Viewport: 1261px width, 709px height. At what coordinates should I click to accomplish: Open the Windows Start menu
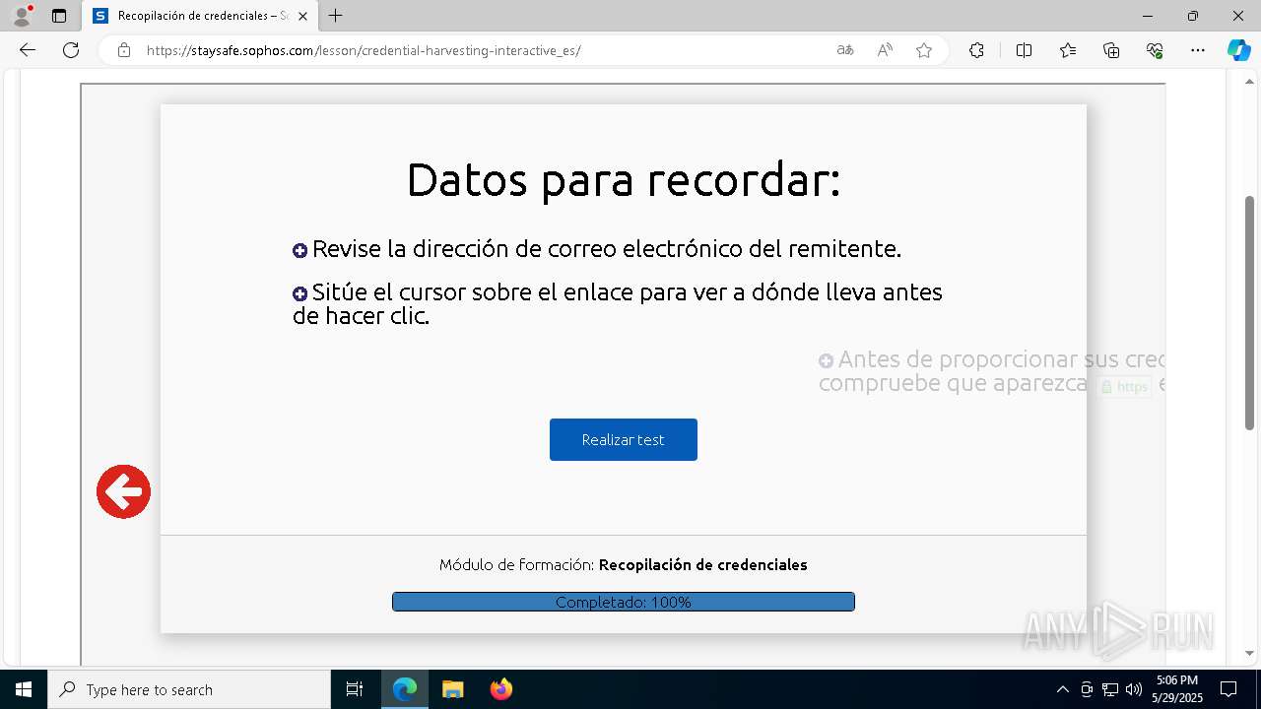(24, 689)
